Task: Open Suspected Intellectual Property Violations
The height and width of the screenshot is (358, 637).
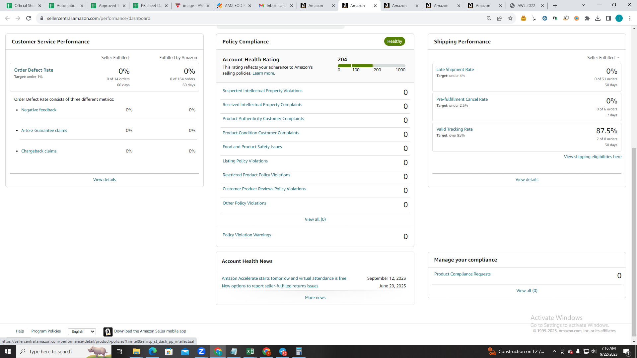Action: click(262, 91)
